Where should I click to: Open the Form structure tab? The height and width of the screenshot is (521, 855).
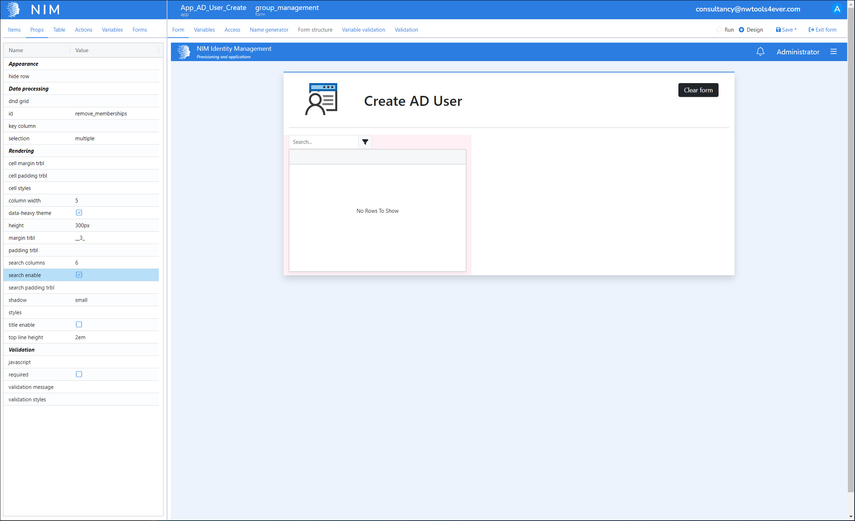coord(315,30)
